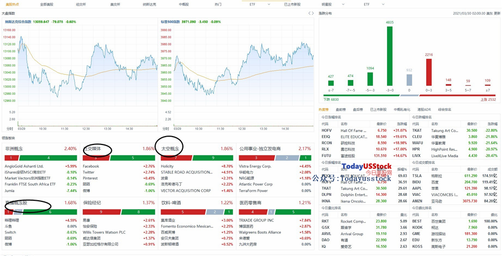Open the KOSS 高斯电子 row
Image resolution: width=502 pixels, height=256 pixels.
(455, 247)
